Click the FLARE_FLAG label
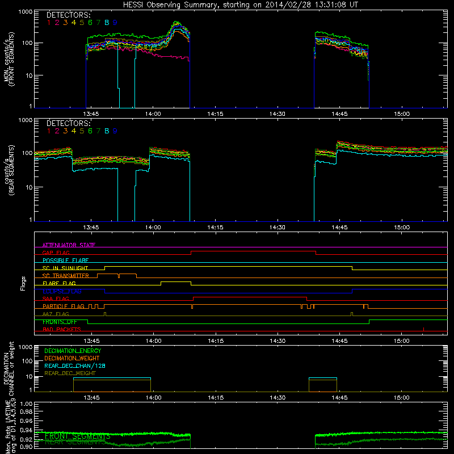Screen dimensions: 454x454 point(59,283)
